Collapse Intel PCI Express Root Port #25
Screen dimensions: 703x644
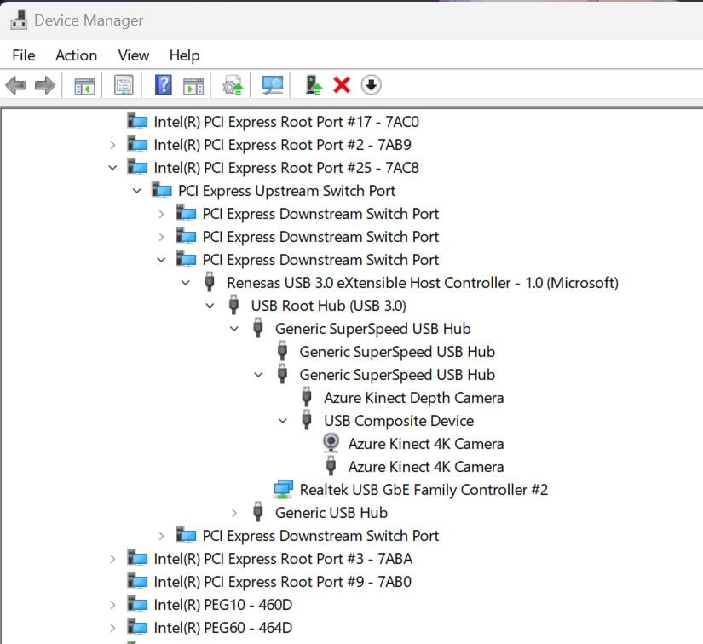click(x=112, y=168)
